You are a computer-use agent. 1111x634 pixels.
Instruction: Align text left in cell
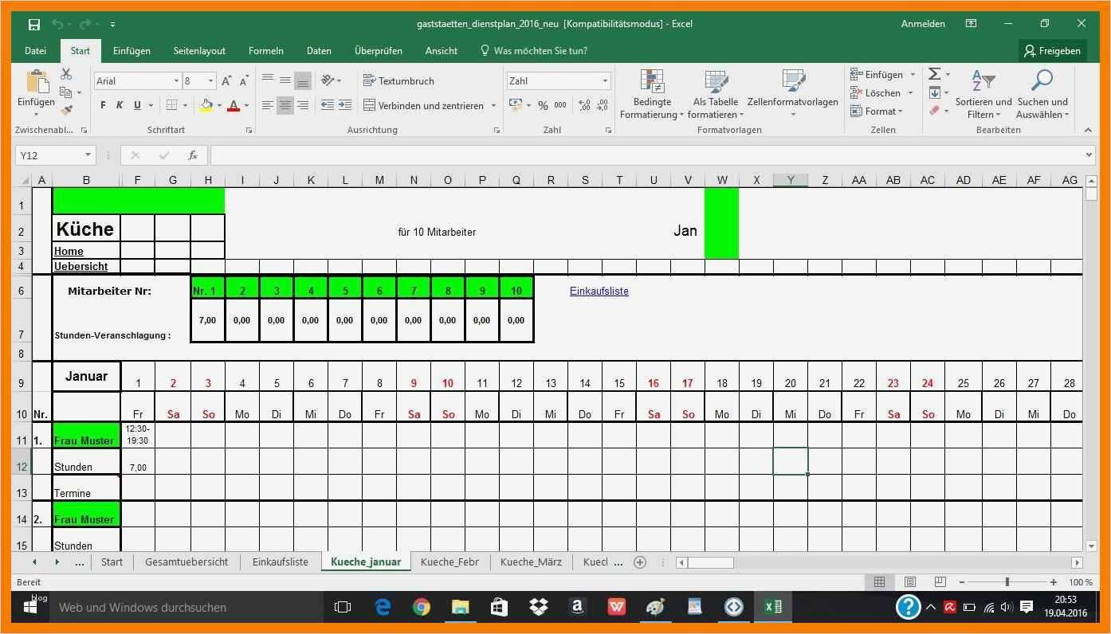[268, 105]
